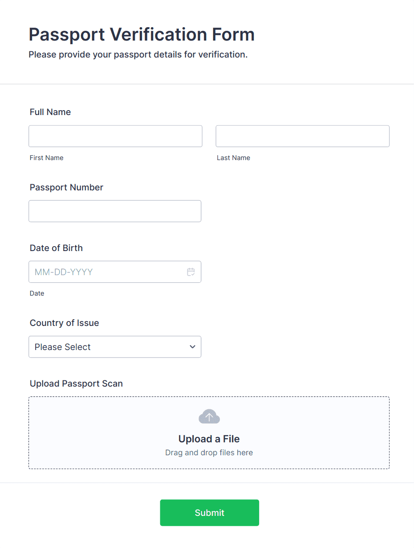The image size is (414, 548).
Task: Click the Passport Verification Form heading
Action: point(142,34)
